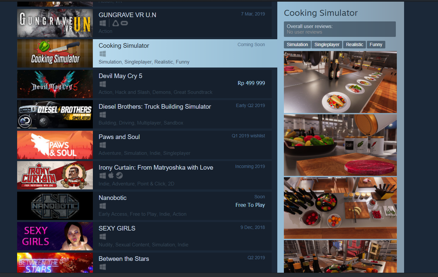Click the HTC Vive headset icon on GUNGRAVE VR

[x=115, y=23]
